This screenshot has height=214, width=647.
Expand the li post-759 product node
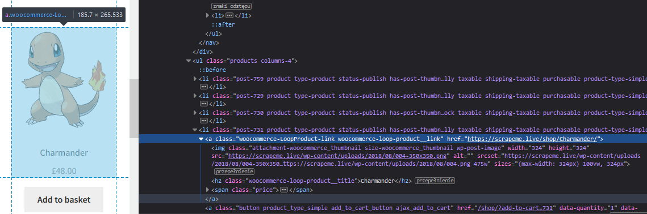pyautogui.click(x=195, y=78)
